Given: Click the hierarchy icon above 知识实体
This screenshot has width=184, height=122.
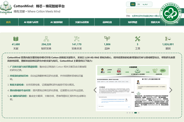Looking at the screenshot, I should click(46, 39).
